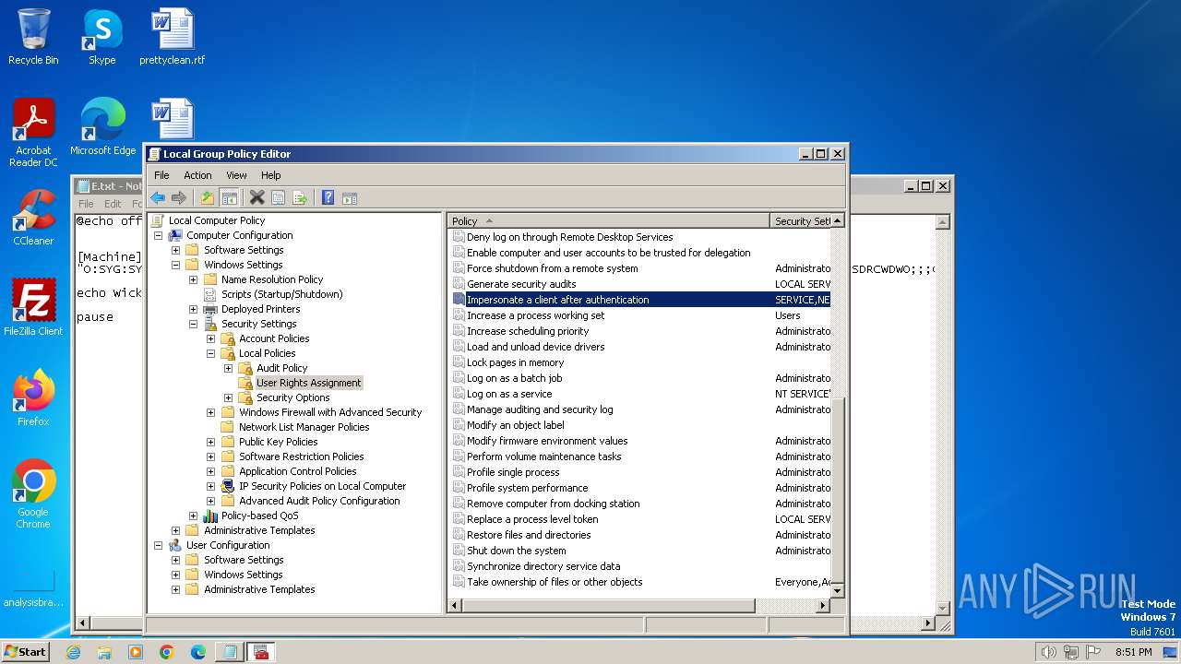This screenshot has height=664, width=1181.
Task: Launch Microsoft Edge desktop shortcut
Action: 102,127
